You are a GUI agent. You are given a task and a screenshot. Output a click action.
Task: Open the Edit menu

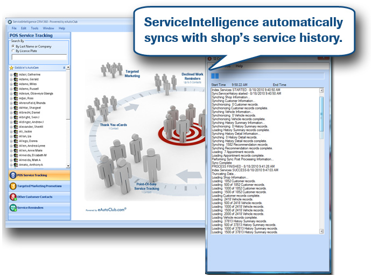click(x=24, y=28)
